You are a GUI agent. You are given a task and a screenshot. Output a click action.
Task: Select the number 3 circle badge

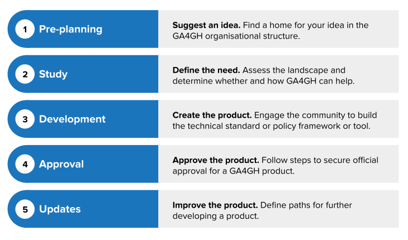pos(25,119)
